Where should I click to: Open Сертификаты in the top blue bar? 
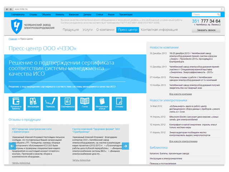pyautogui.click(x=18, y=14)
